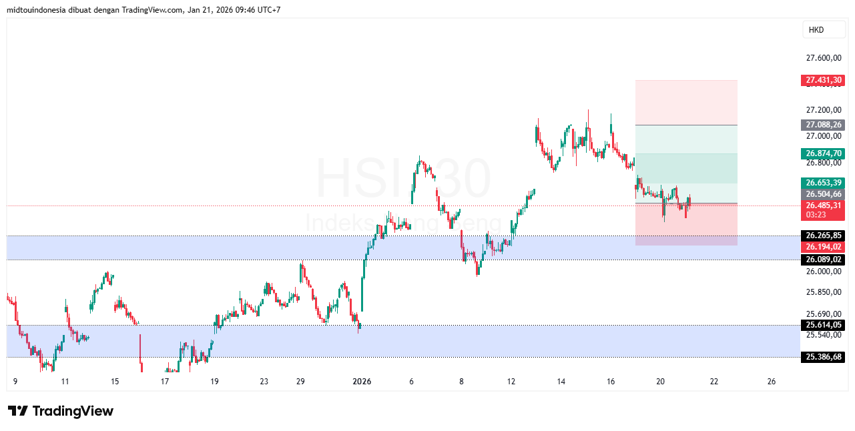Click the current price label 26.485,31
855x431 pixels.
(823, 205)
